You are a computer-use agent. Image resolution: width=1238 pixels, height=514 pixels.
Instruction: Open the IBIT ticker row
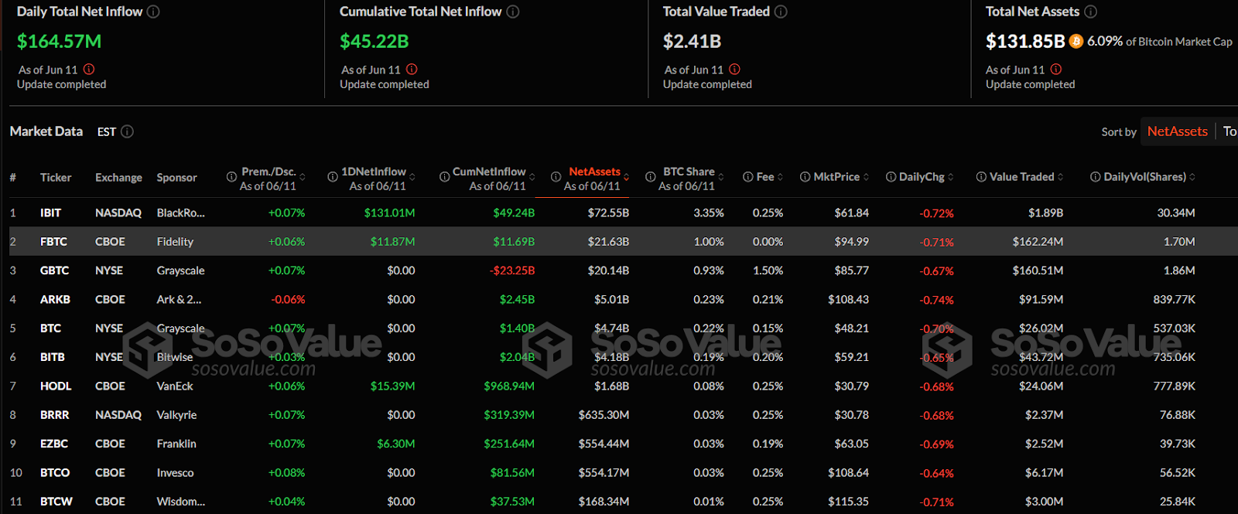point(50,213)
